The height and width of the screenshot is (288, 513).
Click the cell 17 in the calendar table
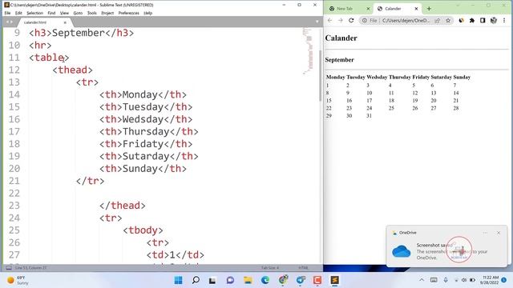point(369,101)
